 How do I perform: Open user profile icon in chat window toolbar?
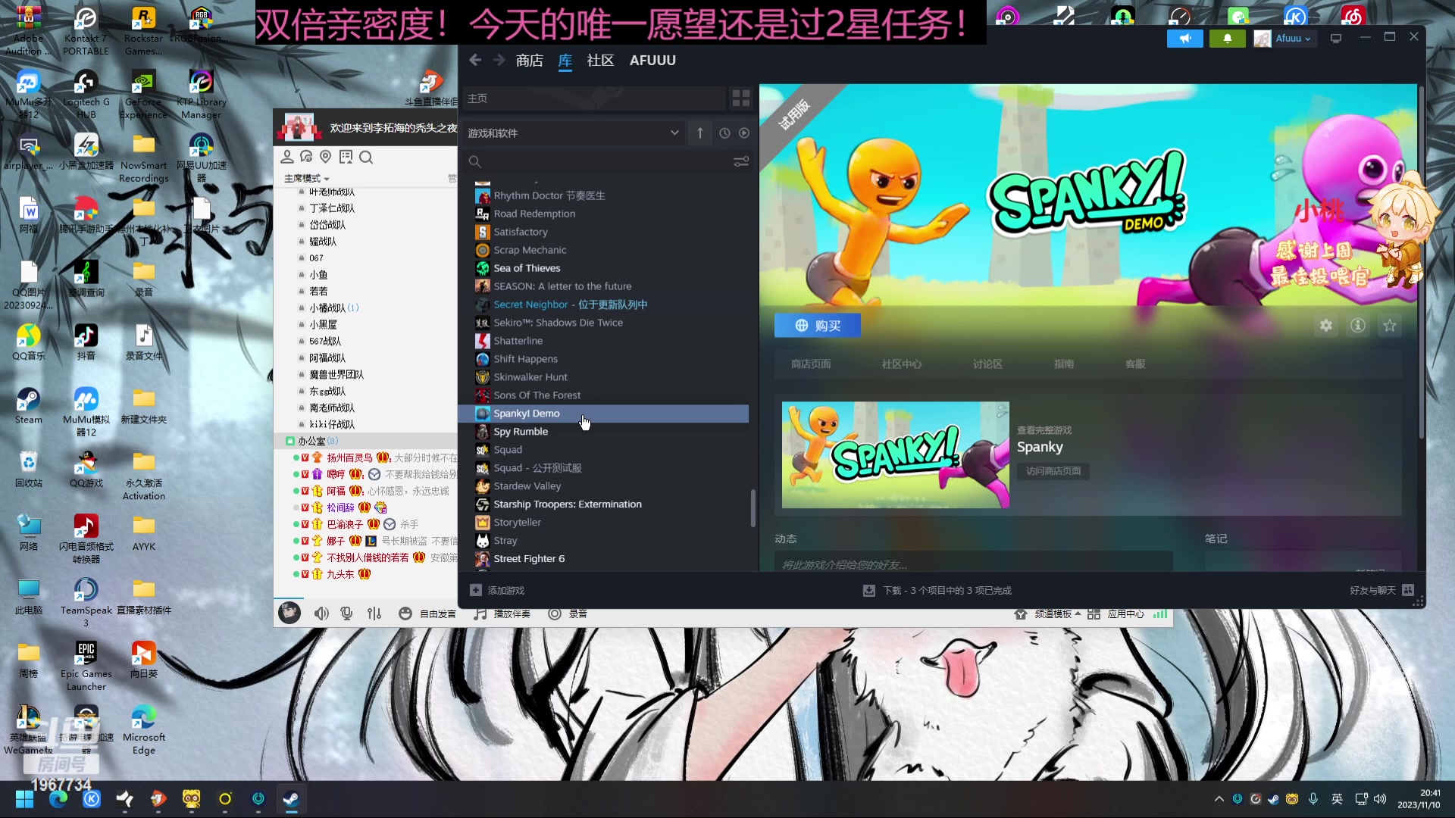[x=287, y=157]
